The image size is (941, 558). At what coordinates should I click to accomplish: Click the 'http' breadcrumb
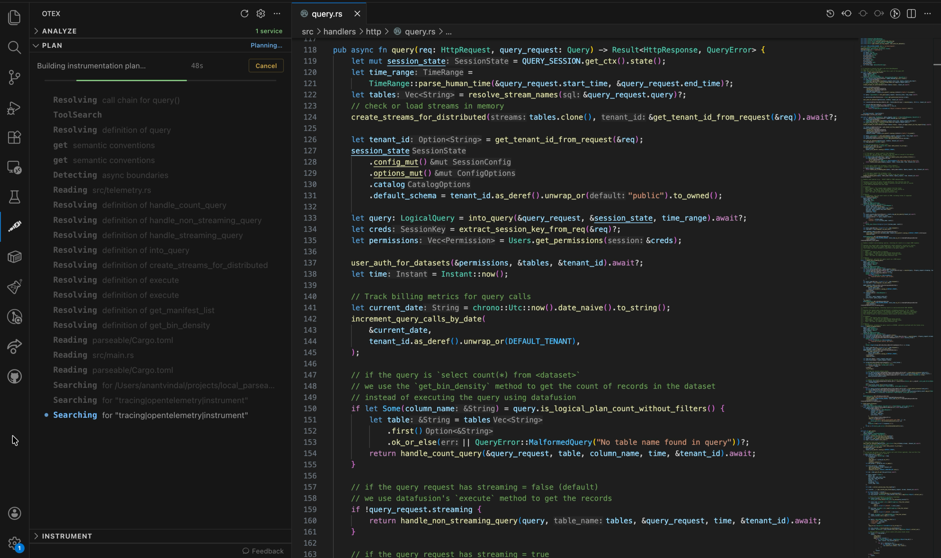373,31
